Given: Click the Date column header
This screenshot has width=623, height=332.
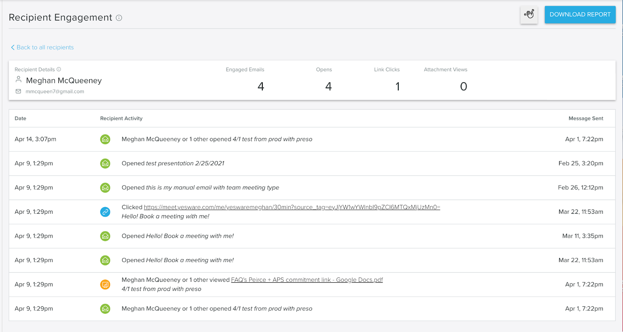Looking at the screenshot, I should [20, 119].
